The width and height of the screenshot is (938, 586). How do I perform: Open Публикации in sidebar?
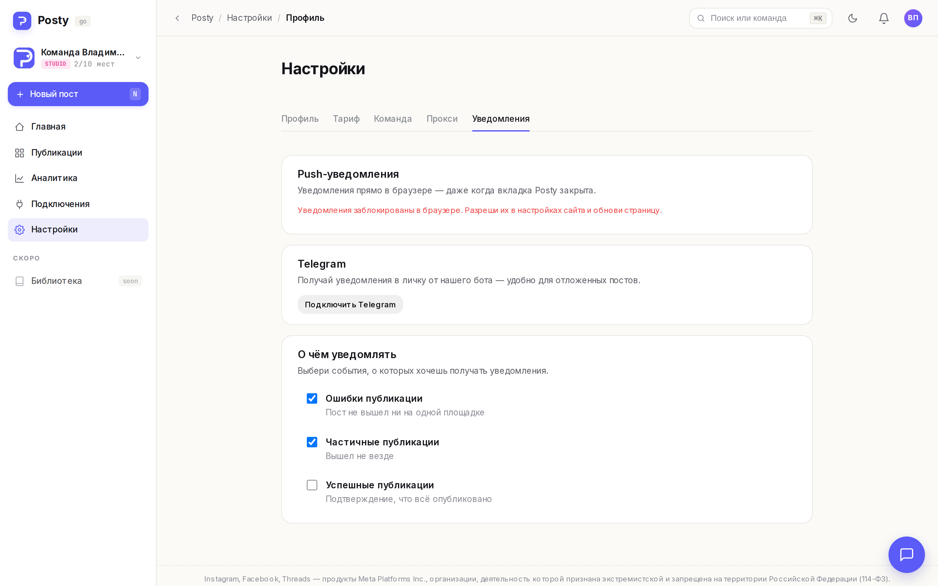point(78,153)
